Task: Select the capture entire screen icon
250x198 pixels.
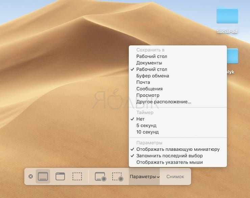Action: (43, 176)
